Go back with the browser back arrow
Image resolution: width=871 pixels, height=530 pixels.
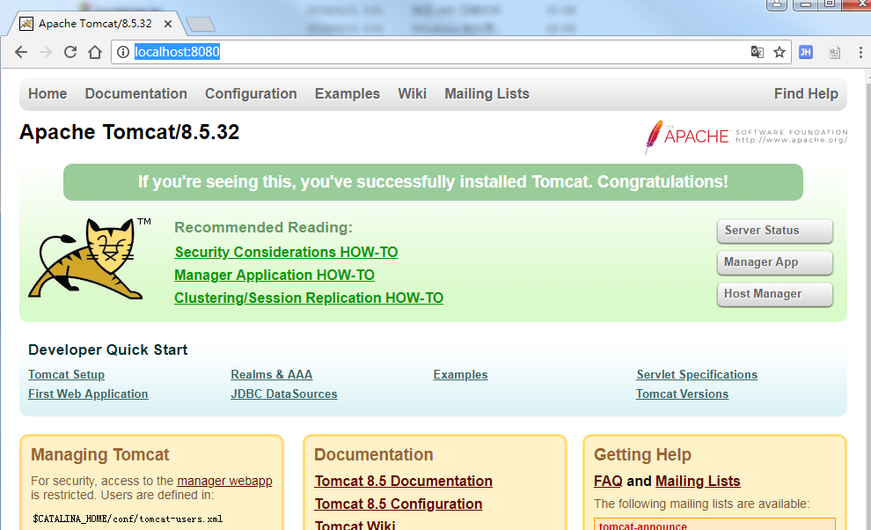(x=21, y=52)
